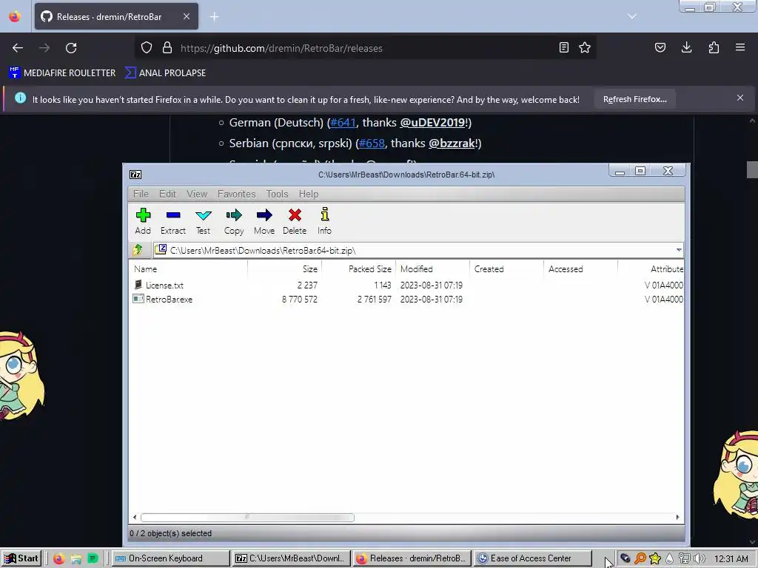Run the Test archive tool
The image size is (758, 568).
(x=203, y=221)
